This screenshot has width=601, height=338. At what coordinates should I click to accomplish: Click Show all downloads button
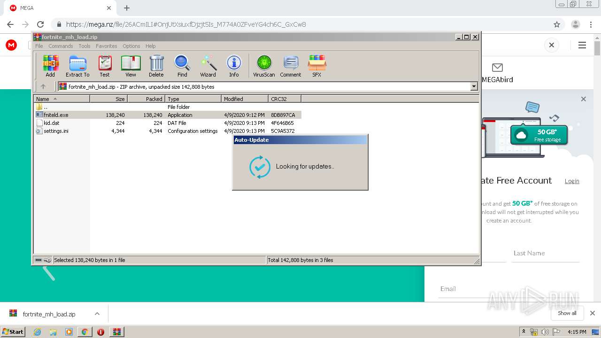click(567, 313)
